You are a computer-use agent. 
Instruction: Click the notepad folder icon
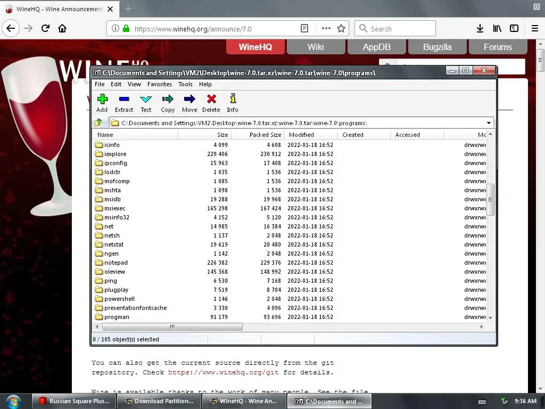[99, 263]
